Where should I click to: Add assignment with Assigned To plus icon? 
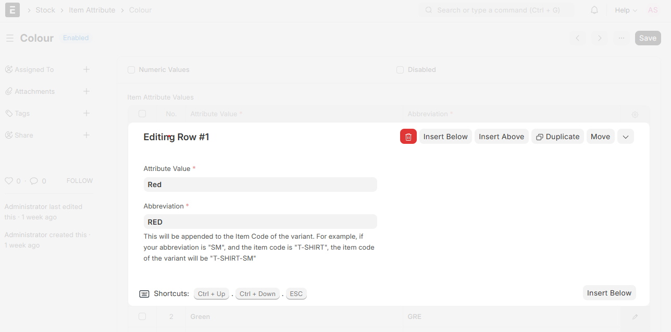coord(86,69)
